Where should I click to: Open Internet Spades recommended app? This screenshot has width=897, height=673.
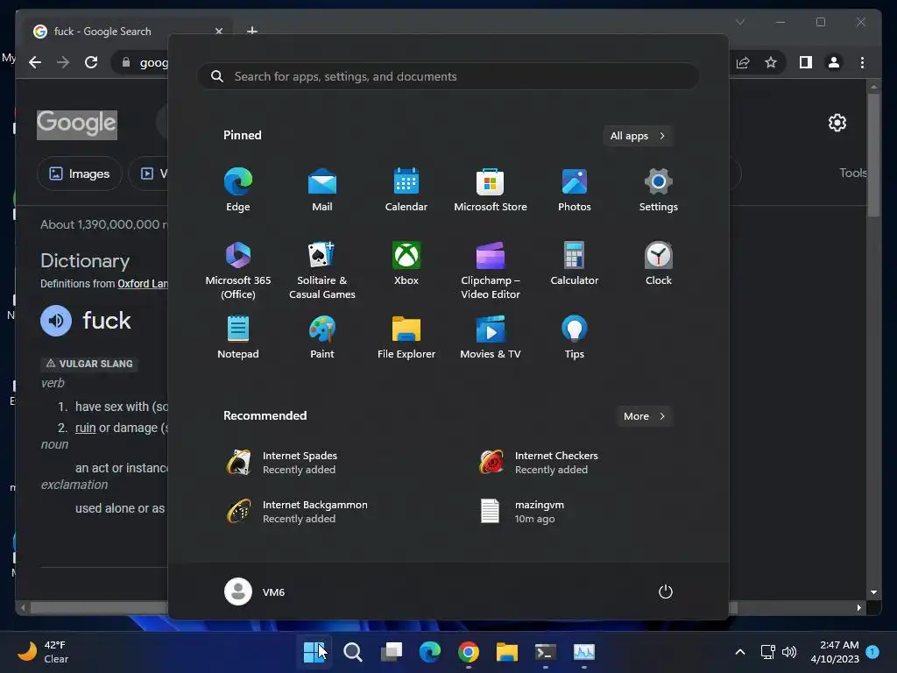pyautogui.click(x=281, y=463)
